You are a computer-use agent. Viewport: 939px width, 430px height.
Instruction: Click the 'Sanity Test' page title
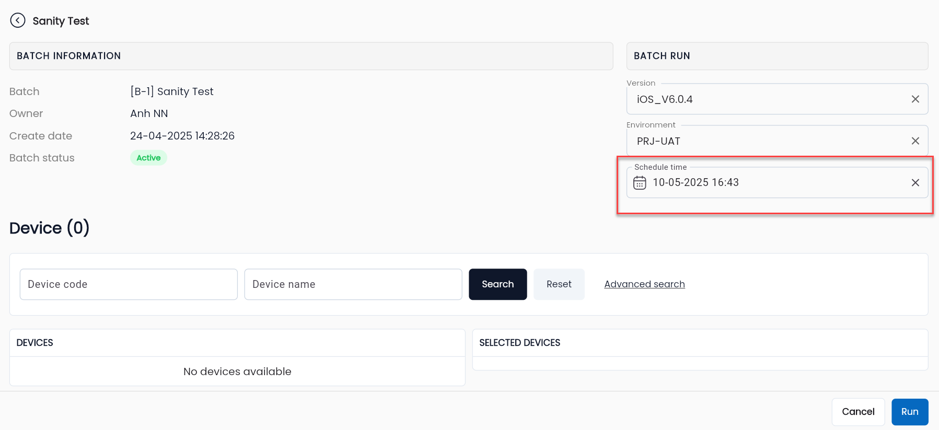(x=61, y=21)
